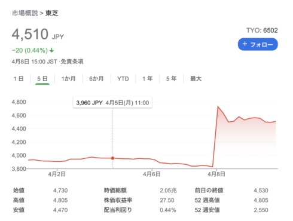The width and height of the screenshot is (293, 221).
Task: Click the 前日の終値 label
Action: point(209,191)
